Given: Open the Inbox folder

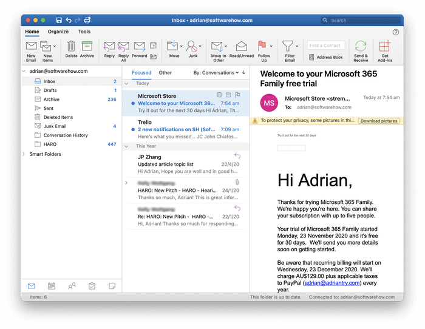Looking at the screenshot, I should [71, 81].
